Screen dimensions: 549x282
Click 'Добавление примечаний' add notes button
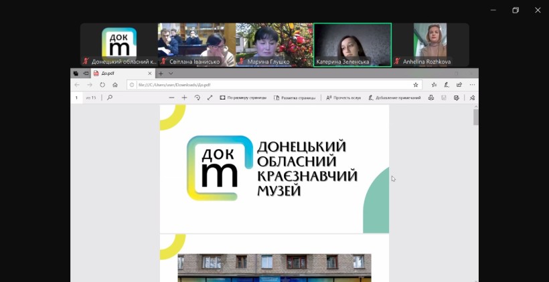pyautogui.click(x=394, y=98)
